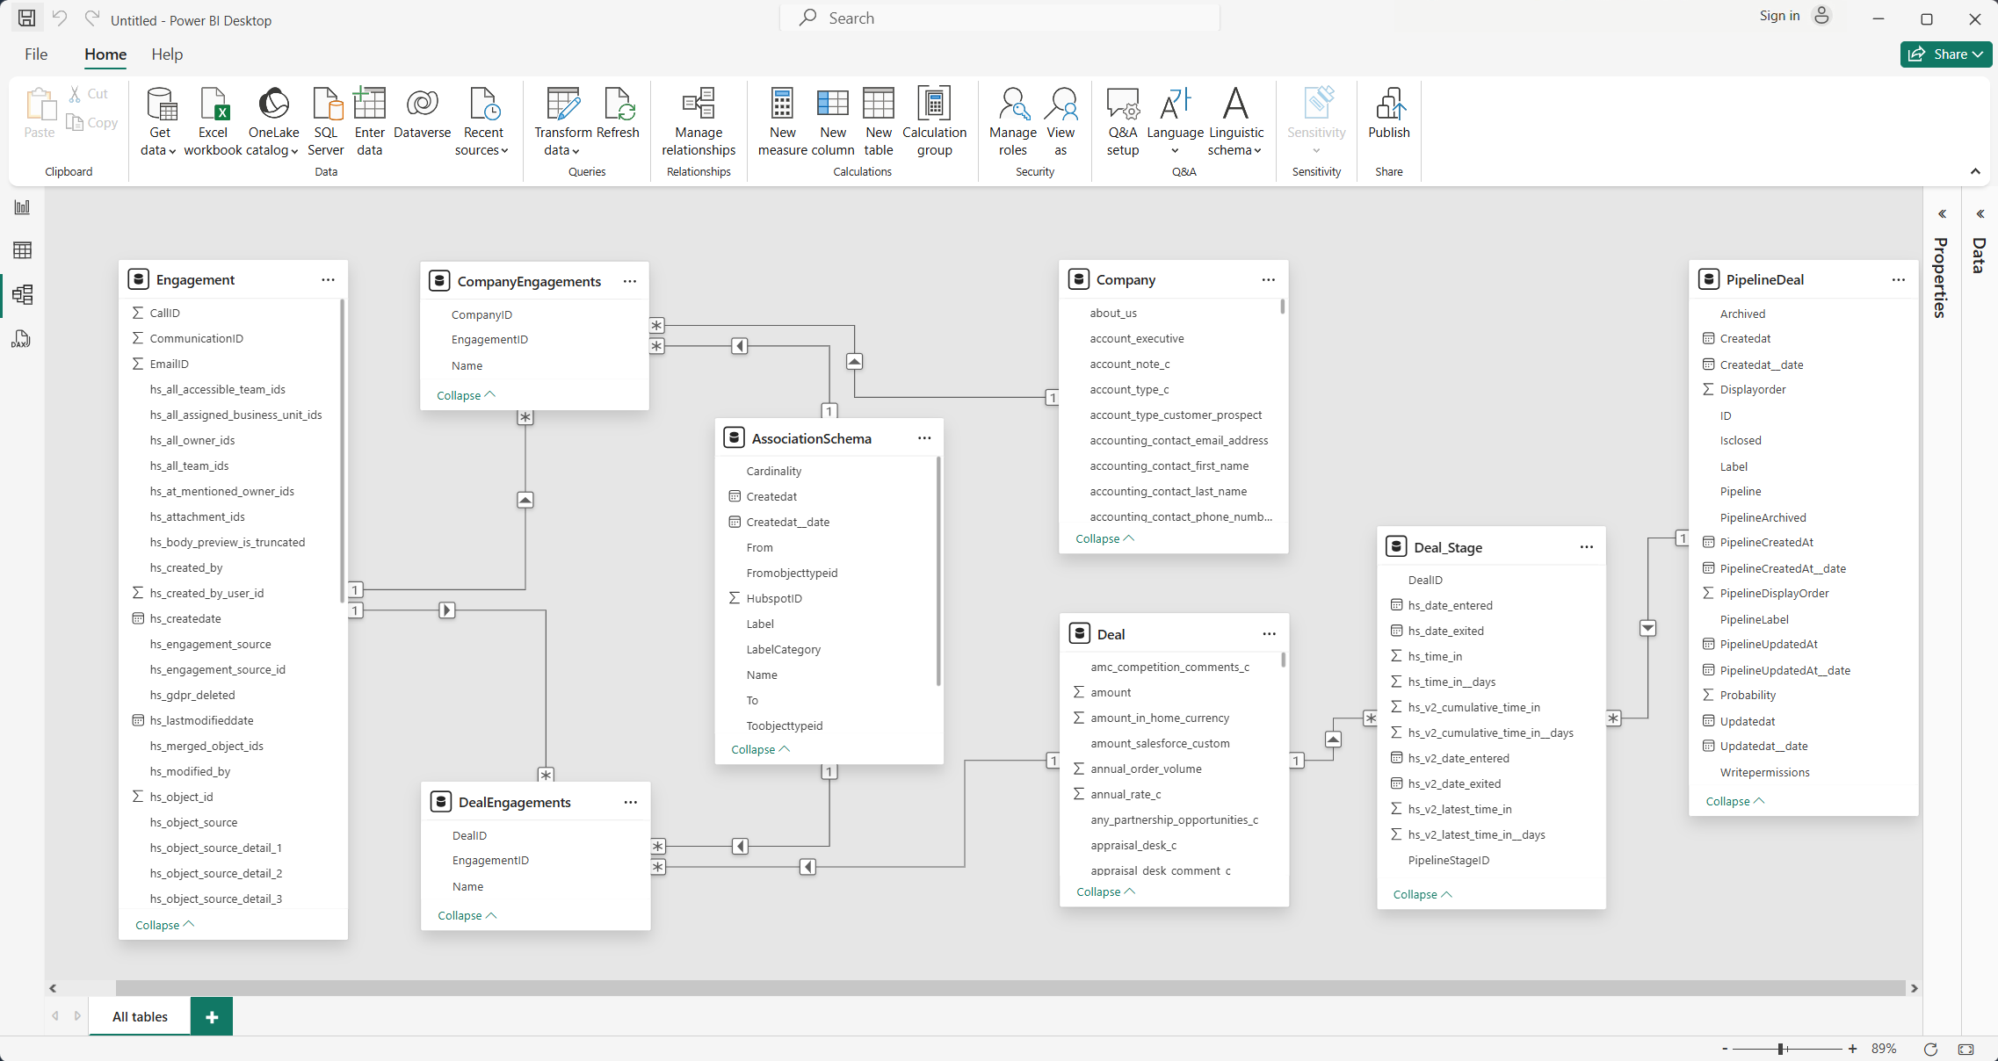The height and width of the screenshot is (1061, 1998).
Task: Click the Undo arrow
Action: click(x=60, y=18)
